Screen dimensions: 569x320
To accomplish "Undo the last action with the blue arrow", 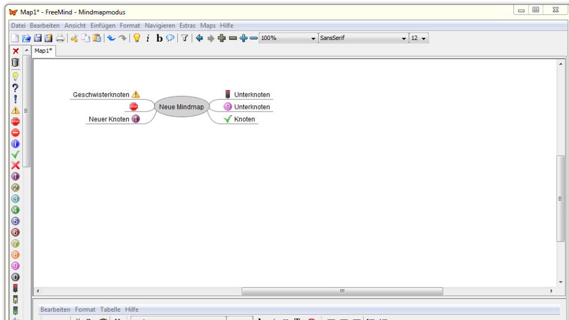I will tap(112, 38).
